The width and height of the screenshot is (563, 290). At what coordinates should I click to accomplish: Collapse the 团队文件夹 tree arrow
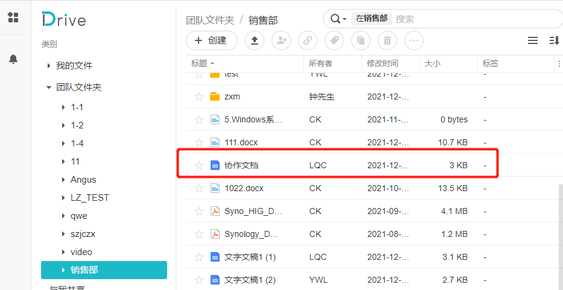click(49, 87)
